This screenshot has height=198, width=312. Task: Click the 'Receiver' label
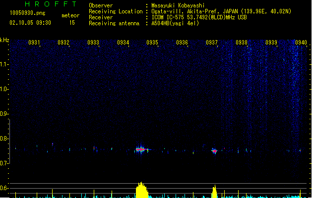click(x=101, y=17)
